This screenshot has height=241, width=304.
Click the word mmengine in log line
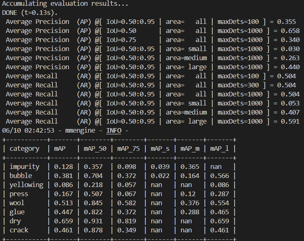click(x=80, y=131)
